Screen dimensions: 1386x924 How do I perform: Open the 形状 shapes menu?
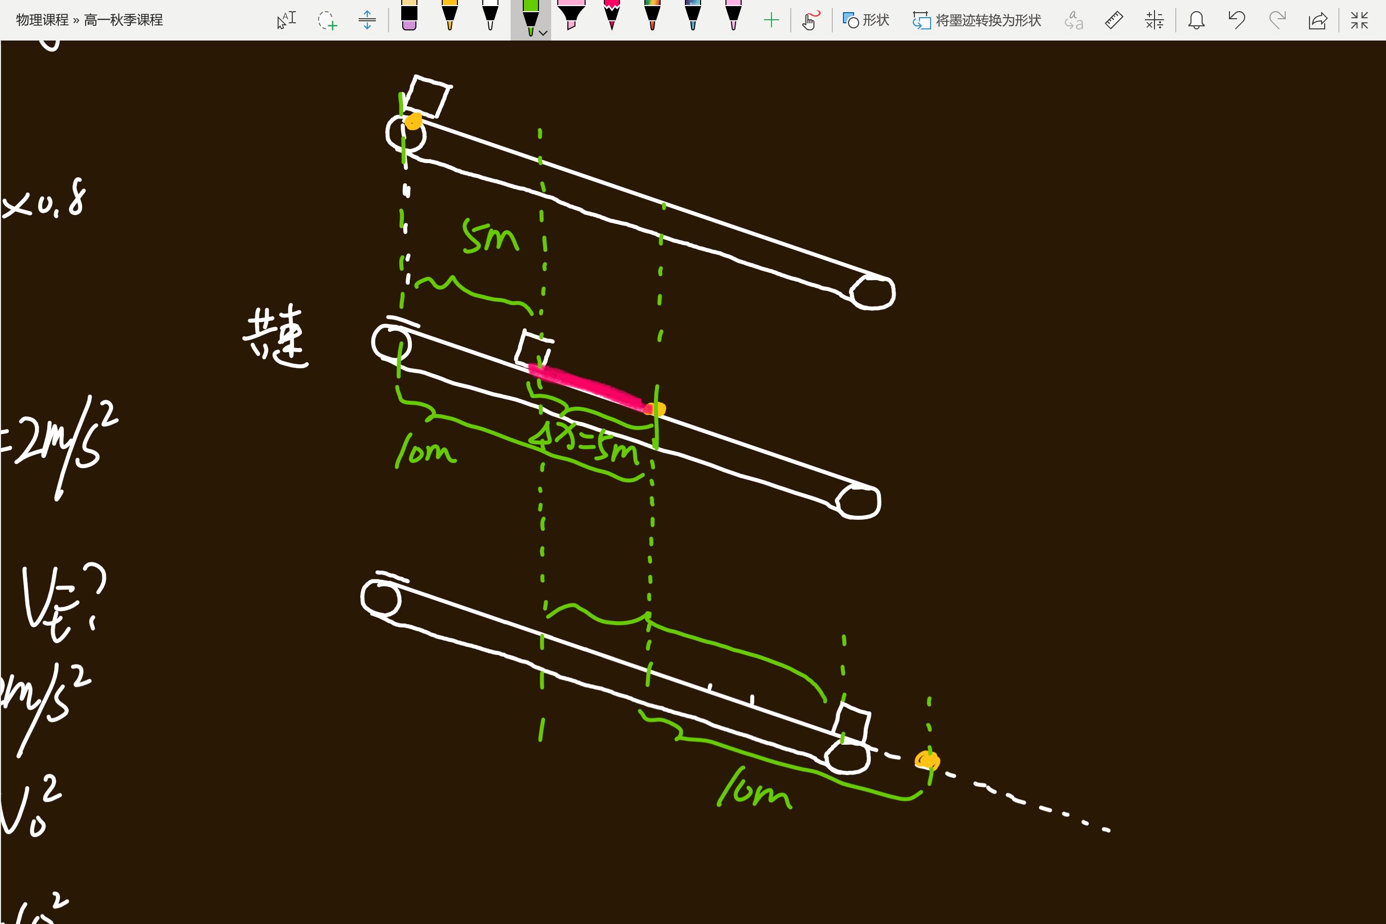click(866, 20)
